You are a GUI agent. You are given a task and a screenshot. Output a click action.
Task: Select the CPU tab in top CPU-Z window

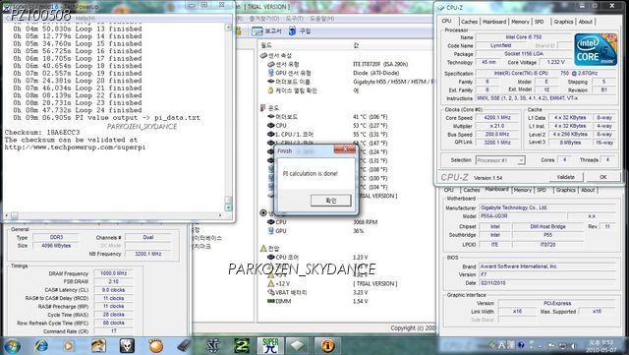(447, 21)
